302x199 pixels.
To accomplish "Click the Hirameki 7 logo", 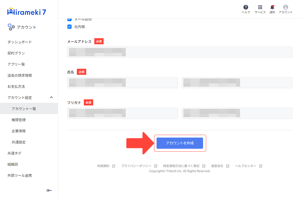I will click(27, 12).
